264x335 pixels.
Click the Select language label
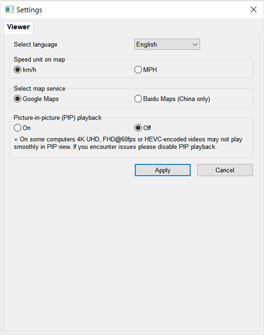pos(35,44)
